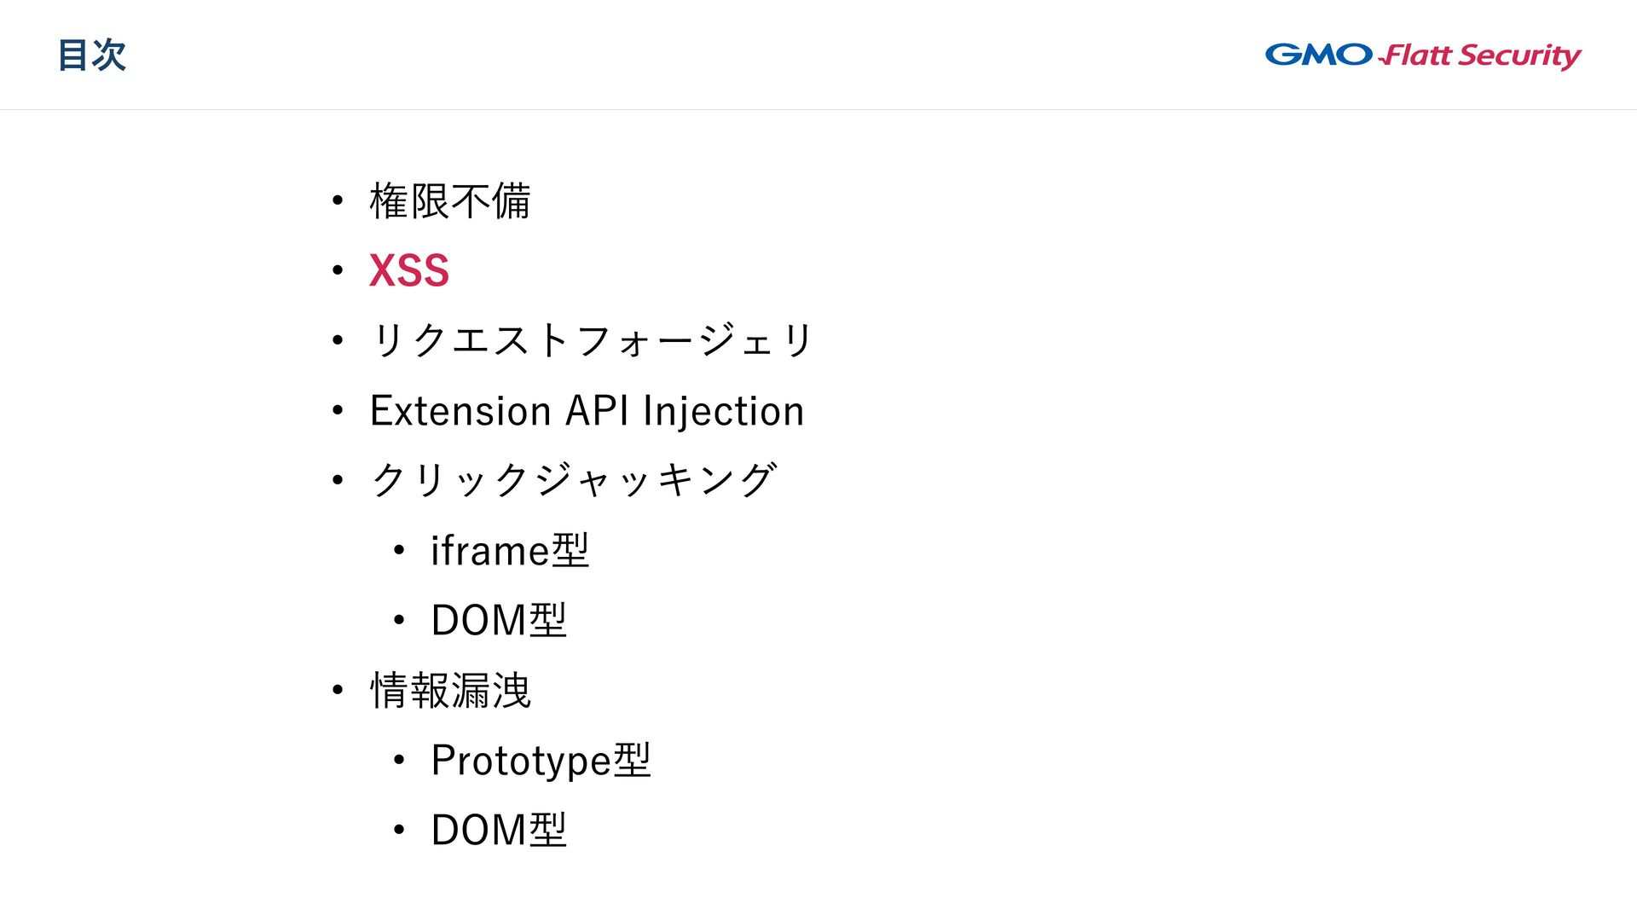1637x921 pixels.
Task: Click the bullet before 情報漏洩
Action: [x=338, y=690]
